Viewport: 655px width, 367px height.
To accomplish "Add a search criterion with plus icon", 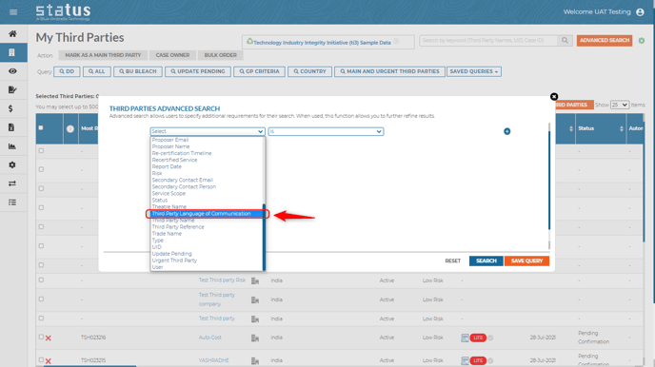I will tap(507, 131).
